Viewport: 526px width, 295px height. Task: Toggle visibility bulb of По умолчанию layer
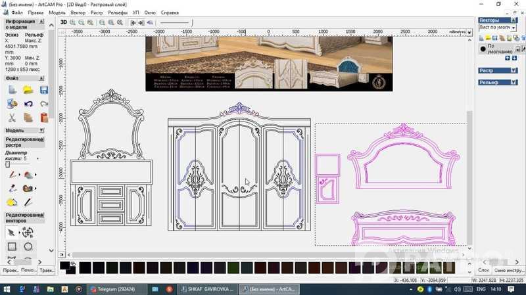tap(483, 49)
